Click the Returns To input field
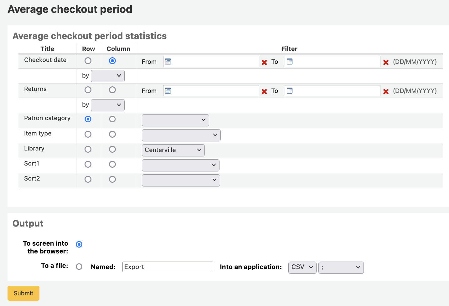 333,91
